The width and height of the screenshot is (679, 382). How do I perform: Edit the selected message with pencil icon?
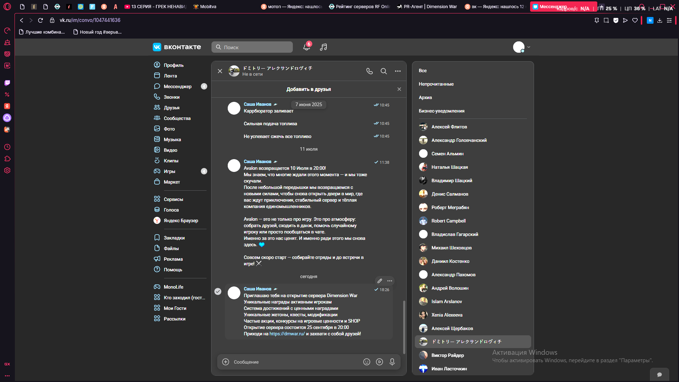point(380,281)
